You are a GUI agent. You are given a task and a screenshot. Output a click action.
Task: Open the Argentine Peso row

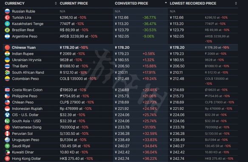120,39
